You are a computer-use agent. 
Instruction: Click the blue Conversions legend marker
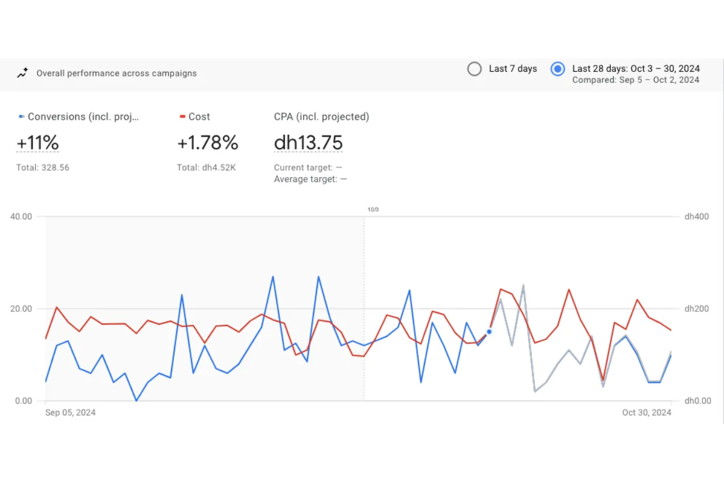click(22, 117)
